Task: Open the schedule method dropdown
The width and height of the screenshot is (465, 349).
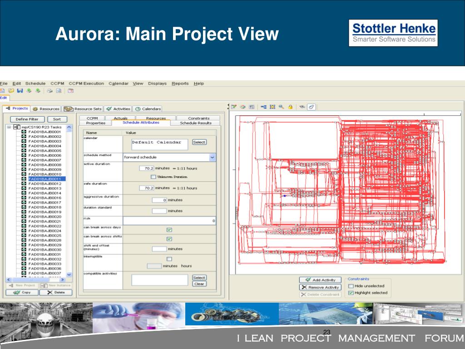Action: click(213, 157)
